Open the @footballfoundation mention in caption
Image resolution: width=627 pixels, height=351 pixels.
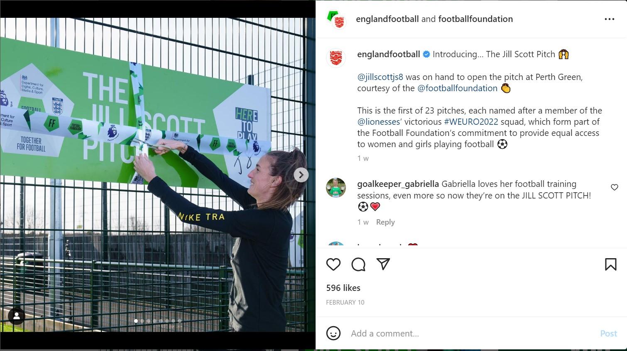point(457,88)
